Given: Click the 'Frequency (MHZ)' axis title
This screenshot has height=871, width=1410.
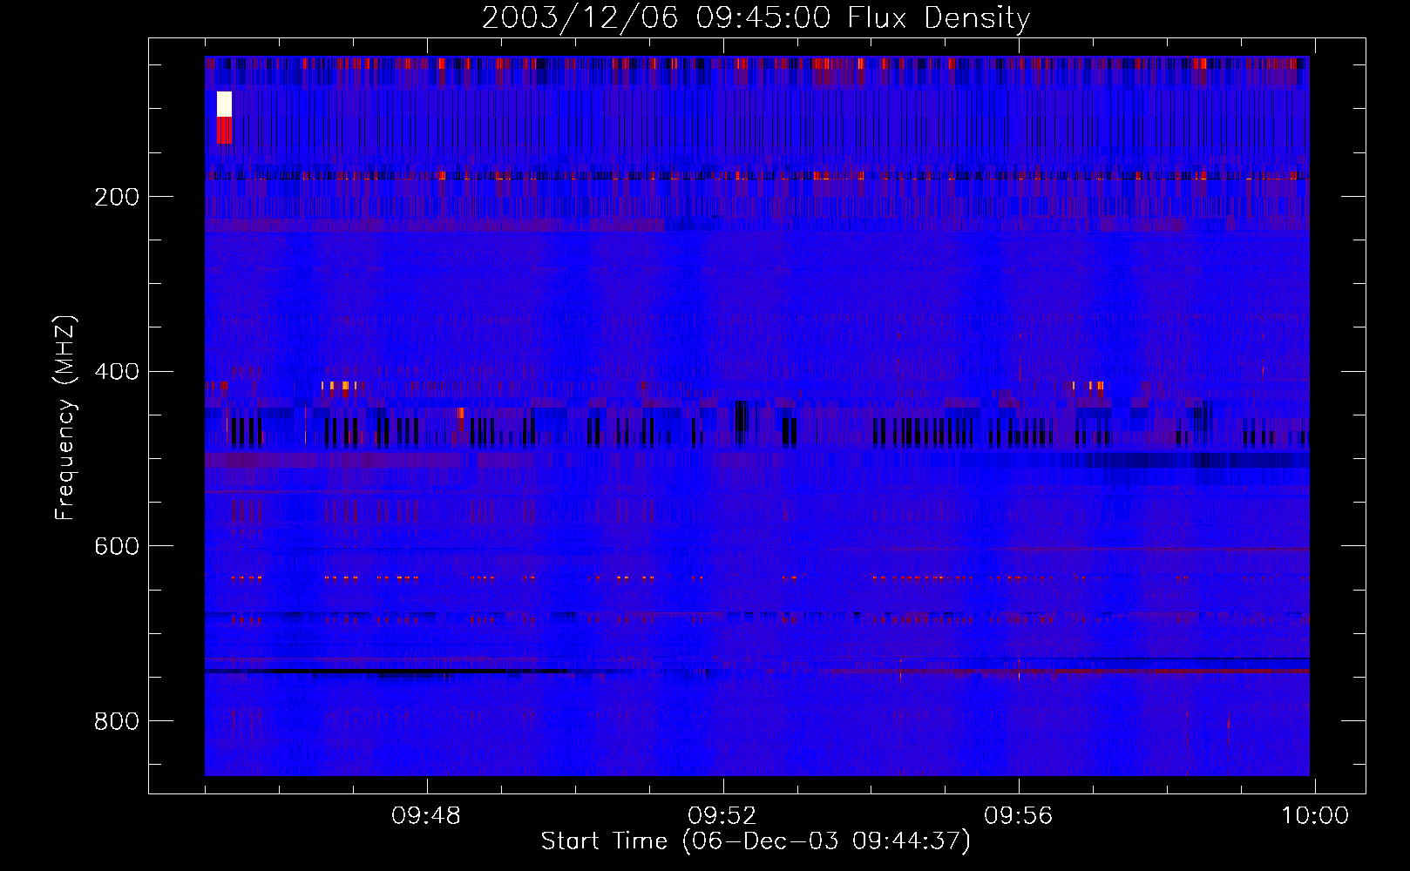Looking at the screenshot, I should pos(65,418).
